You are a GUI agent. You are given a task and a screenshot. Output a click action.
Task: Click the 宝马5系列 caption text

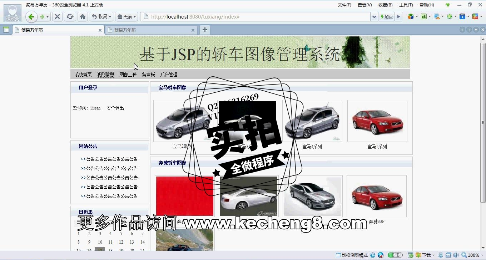377,147
